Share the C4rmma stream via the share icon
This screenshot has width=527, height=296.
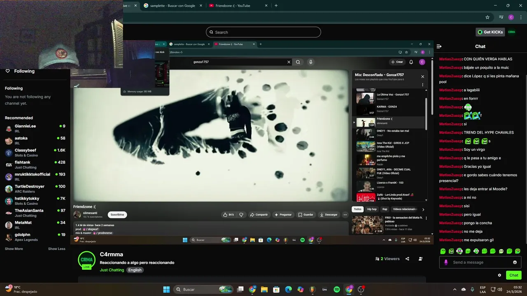(407, 259)
